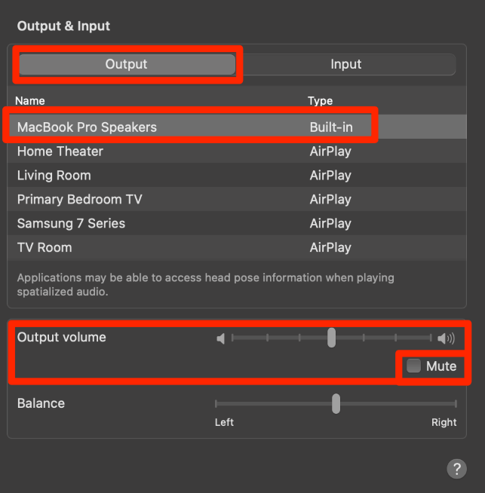Viewport: 485px width, 493px height.
Task: Pick Primary Bedroom TV output device
Action: pyautogui.click(x=80, y=200)
